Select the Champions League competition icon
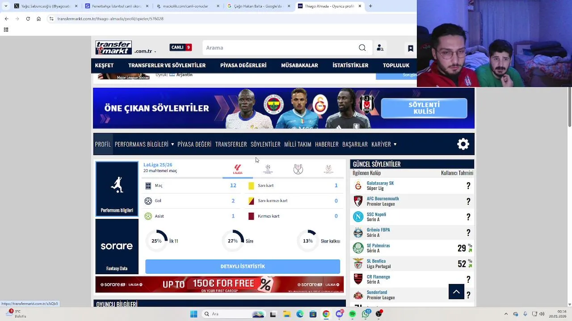 268,169
